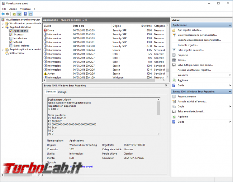Select Eventi inoltrati in the tree
233x182 pixels.
21,46
